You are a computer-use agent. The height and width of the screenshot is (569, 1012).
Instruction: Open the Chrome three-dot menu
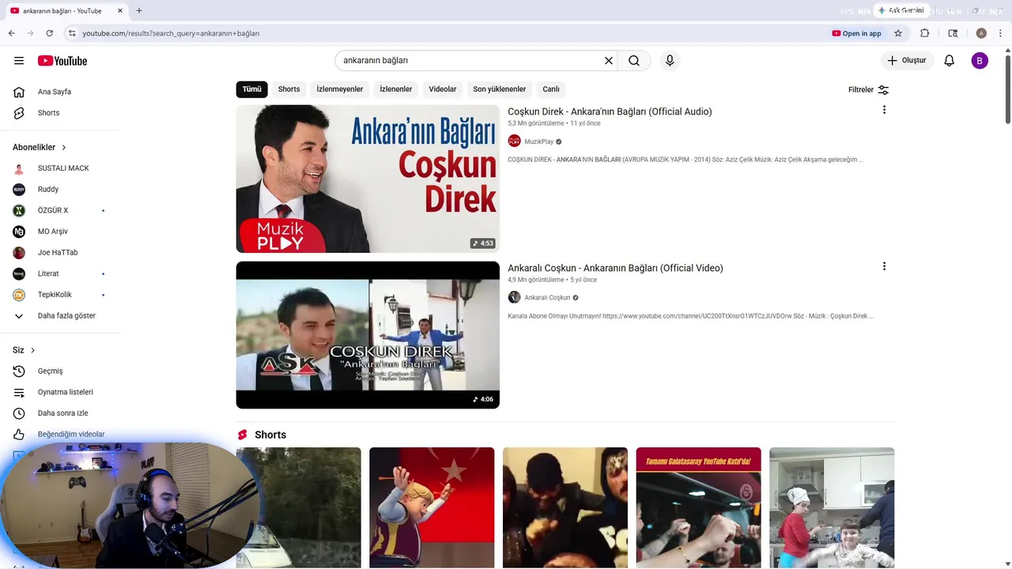[1001, 33]
